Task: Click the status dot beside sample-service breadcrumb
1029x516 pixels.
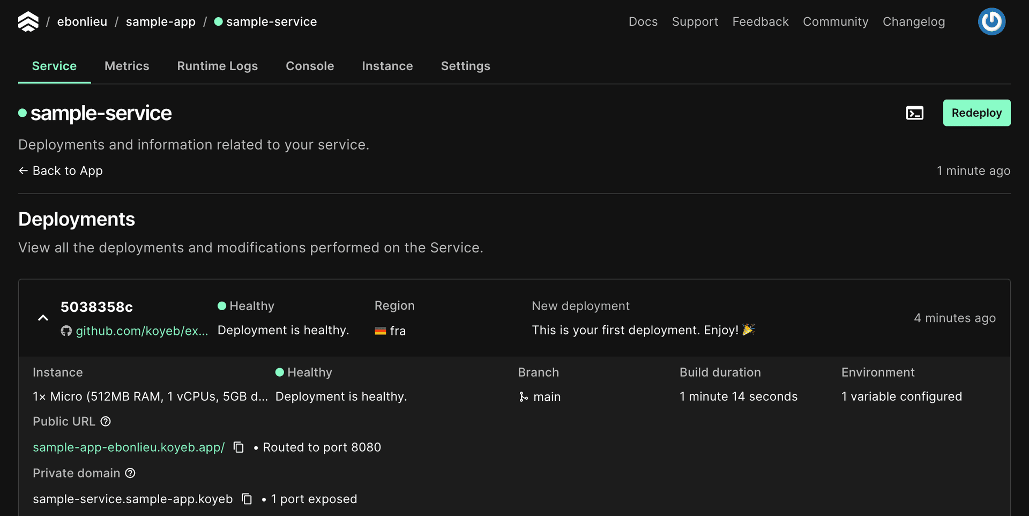Action: [218, 22]
